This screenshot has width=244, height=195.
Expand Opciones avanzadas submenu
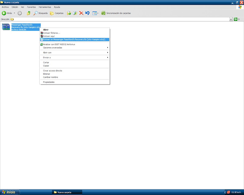point(74,48)
